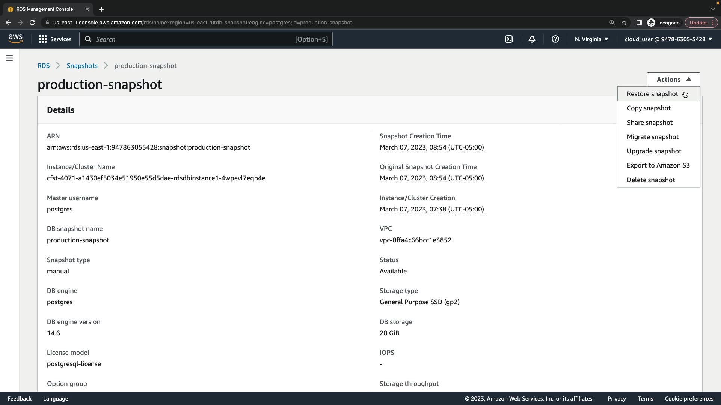Open the help question mark icon
The image size is (721, 405).
555,39
